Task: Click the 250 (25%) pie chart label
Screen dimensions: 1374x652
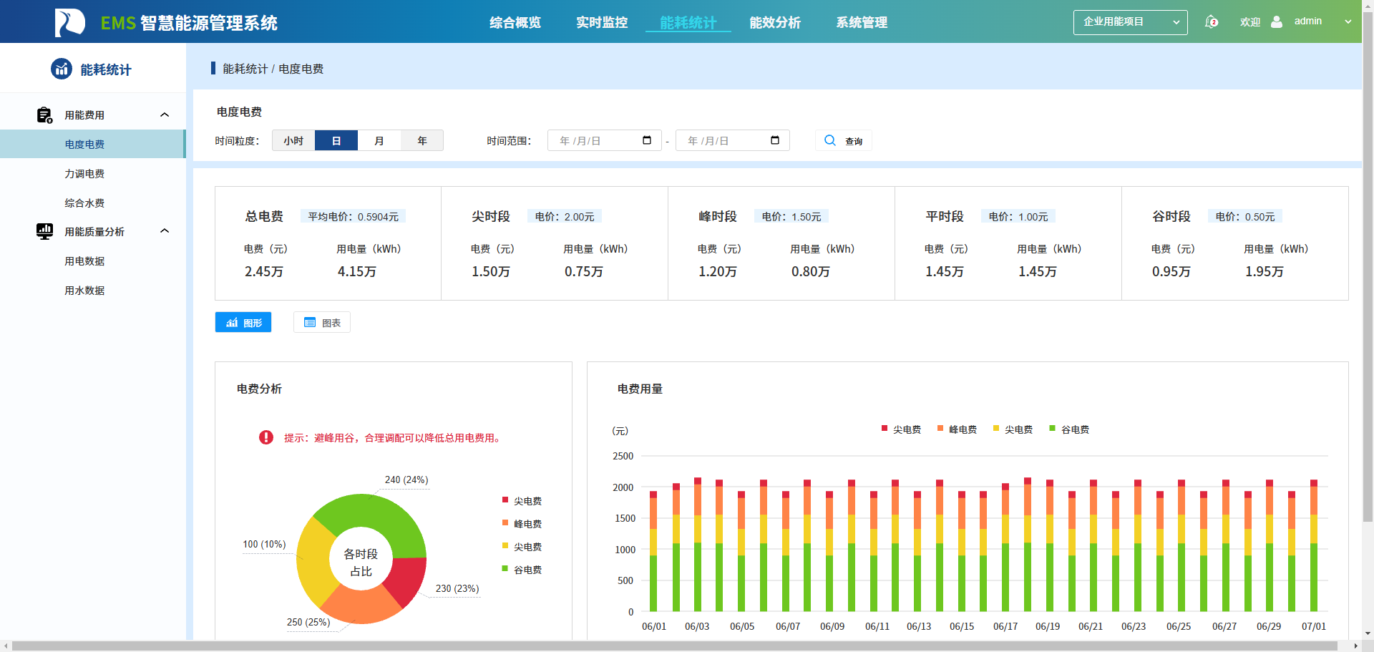Action: pos(308,622)
